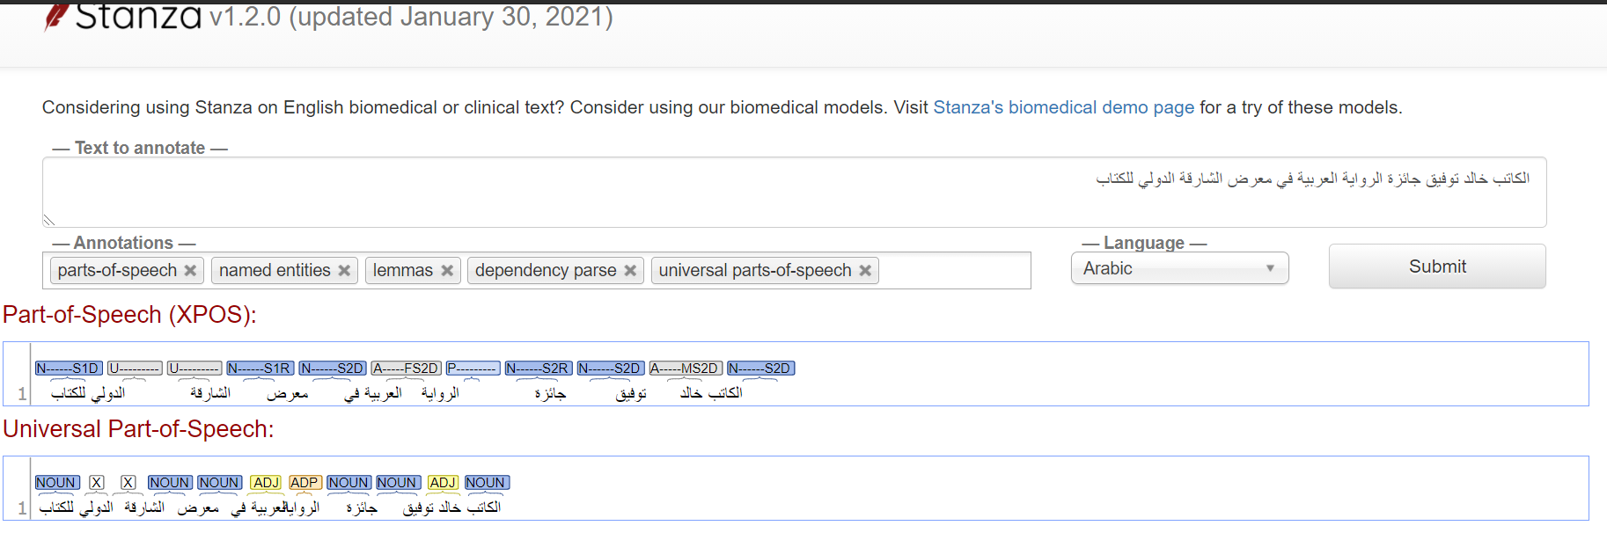Open Stanza's biomedical demo page link
The height and width of the screenshot is (533, 1607).
(x=1063, y=107)
